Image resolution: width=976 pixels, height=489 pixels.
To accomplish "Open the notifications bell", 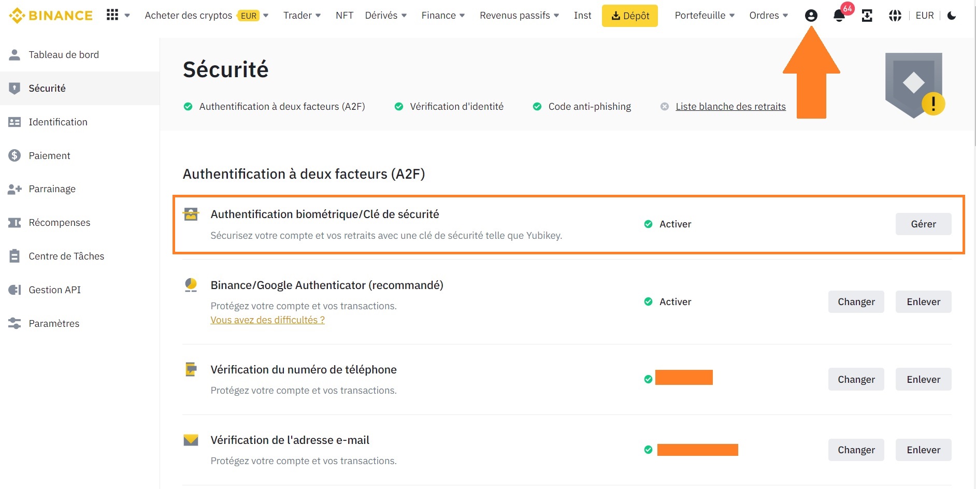I will [x=838, y=15].
